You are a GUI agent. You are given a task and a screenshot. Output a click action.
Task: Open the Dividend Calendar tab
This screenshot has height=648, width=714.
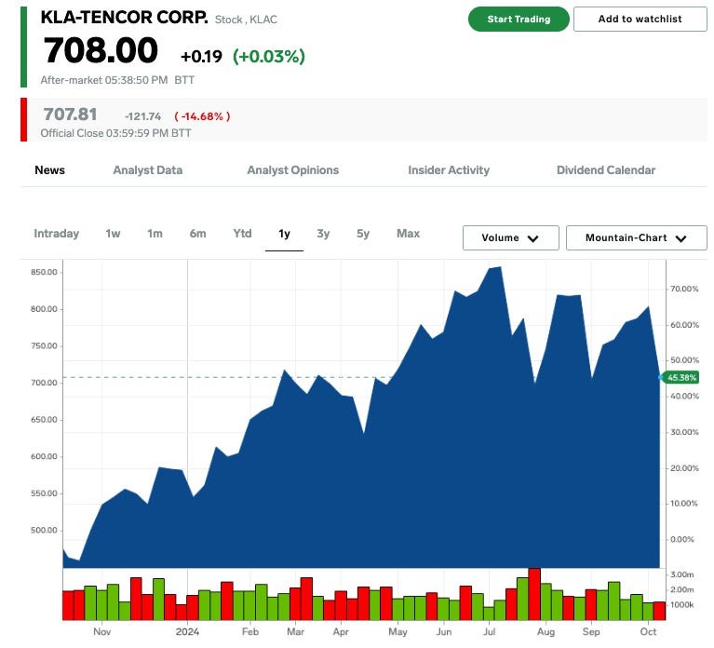[x=606, y=170]
